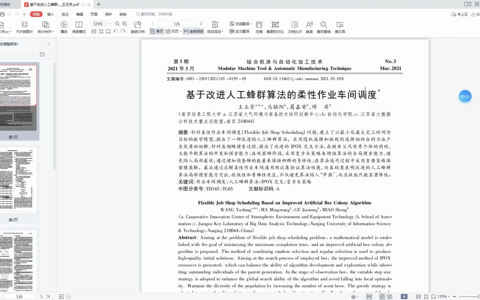Click the print icon in quick access
Screen dimensions: 480x300
(x=2, y=14)
